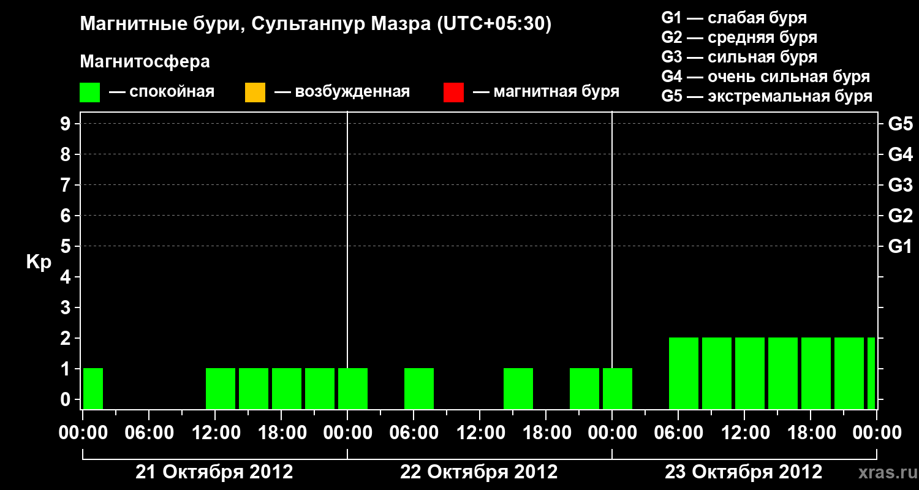Click the '06:00' time label under 21 October
This screenshot has height=490, width=919.
pyautogui.click(x=148, y=433)
